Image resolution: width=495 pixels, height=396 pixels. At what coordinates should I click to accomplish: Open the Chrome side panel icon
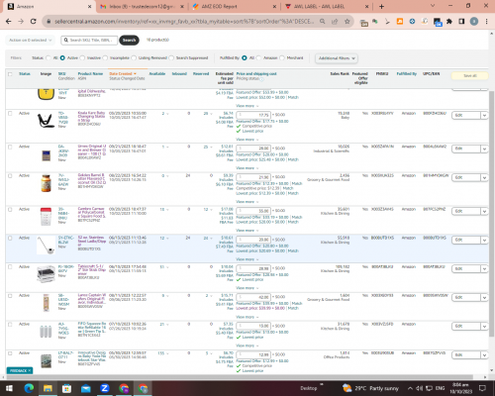pyautogui.click(x=461, y=22)
